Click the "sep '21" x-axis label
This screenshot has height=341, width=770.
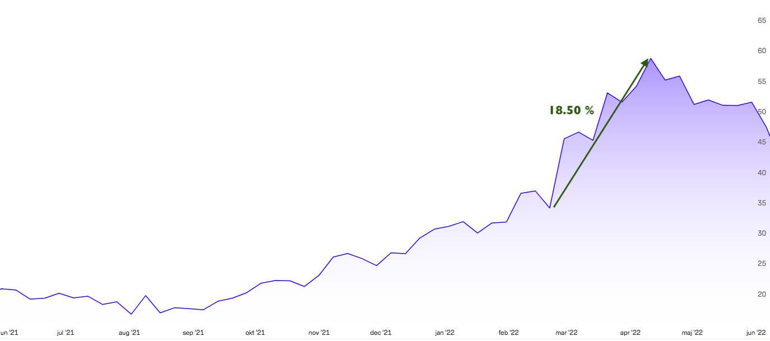(x=193, y=333)
